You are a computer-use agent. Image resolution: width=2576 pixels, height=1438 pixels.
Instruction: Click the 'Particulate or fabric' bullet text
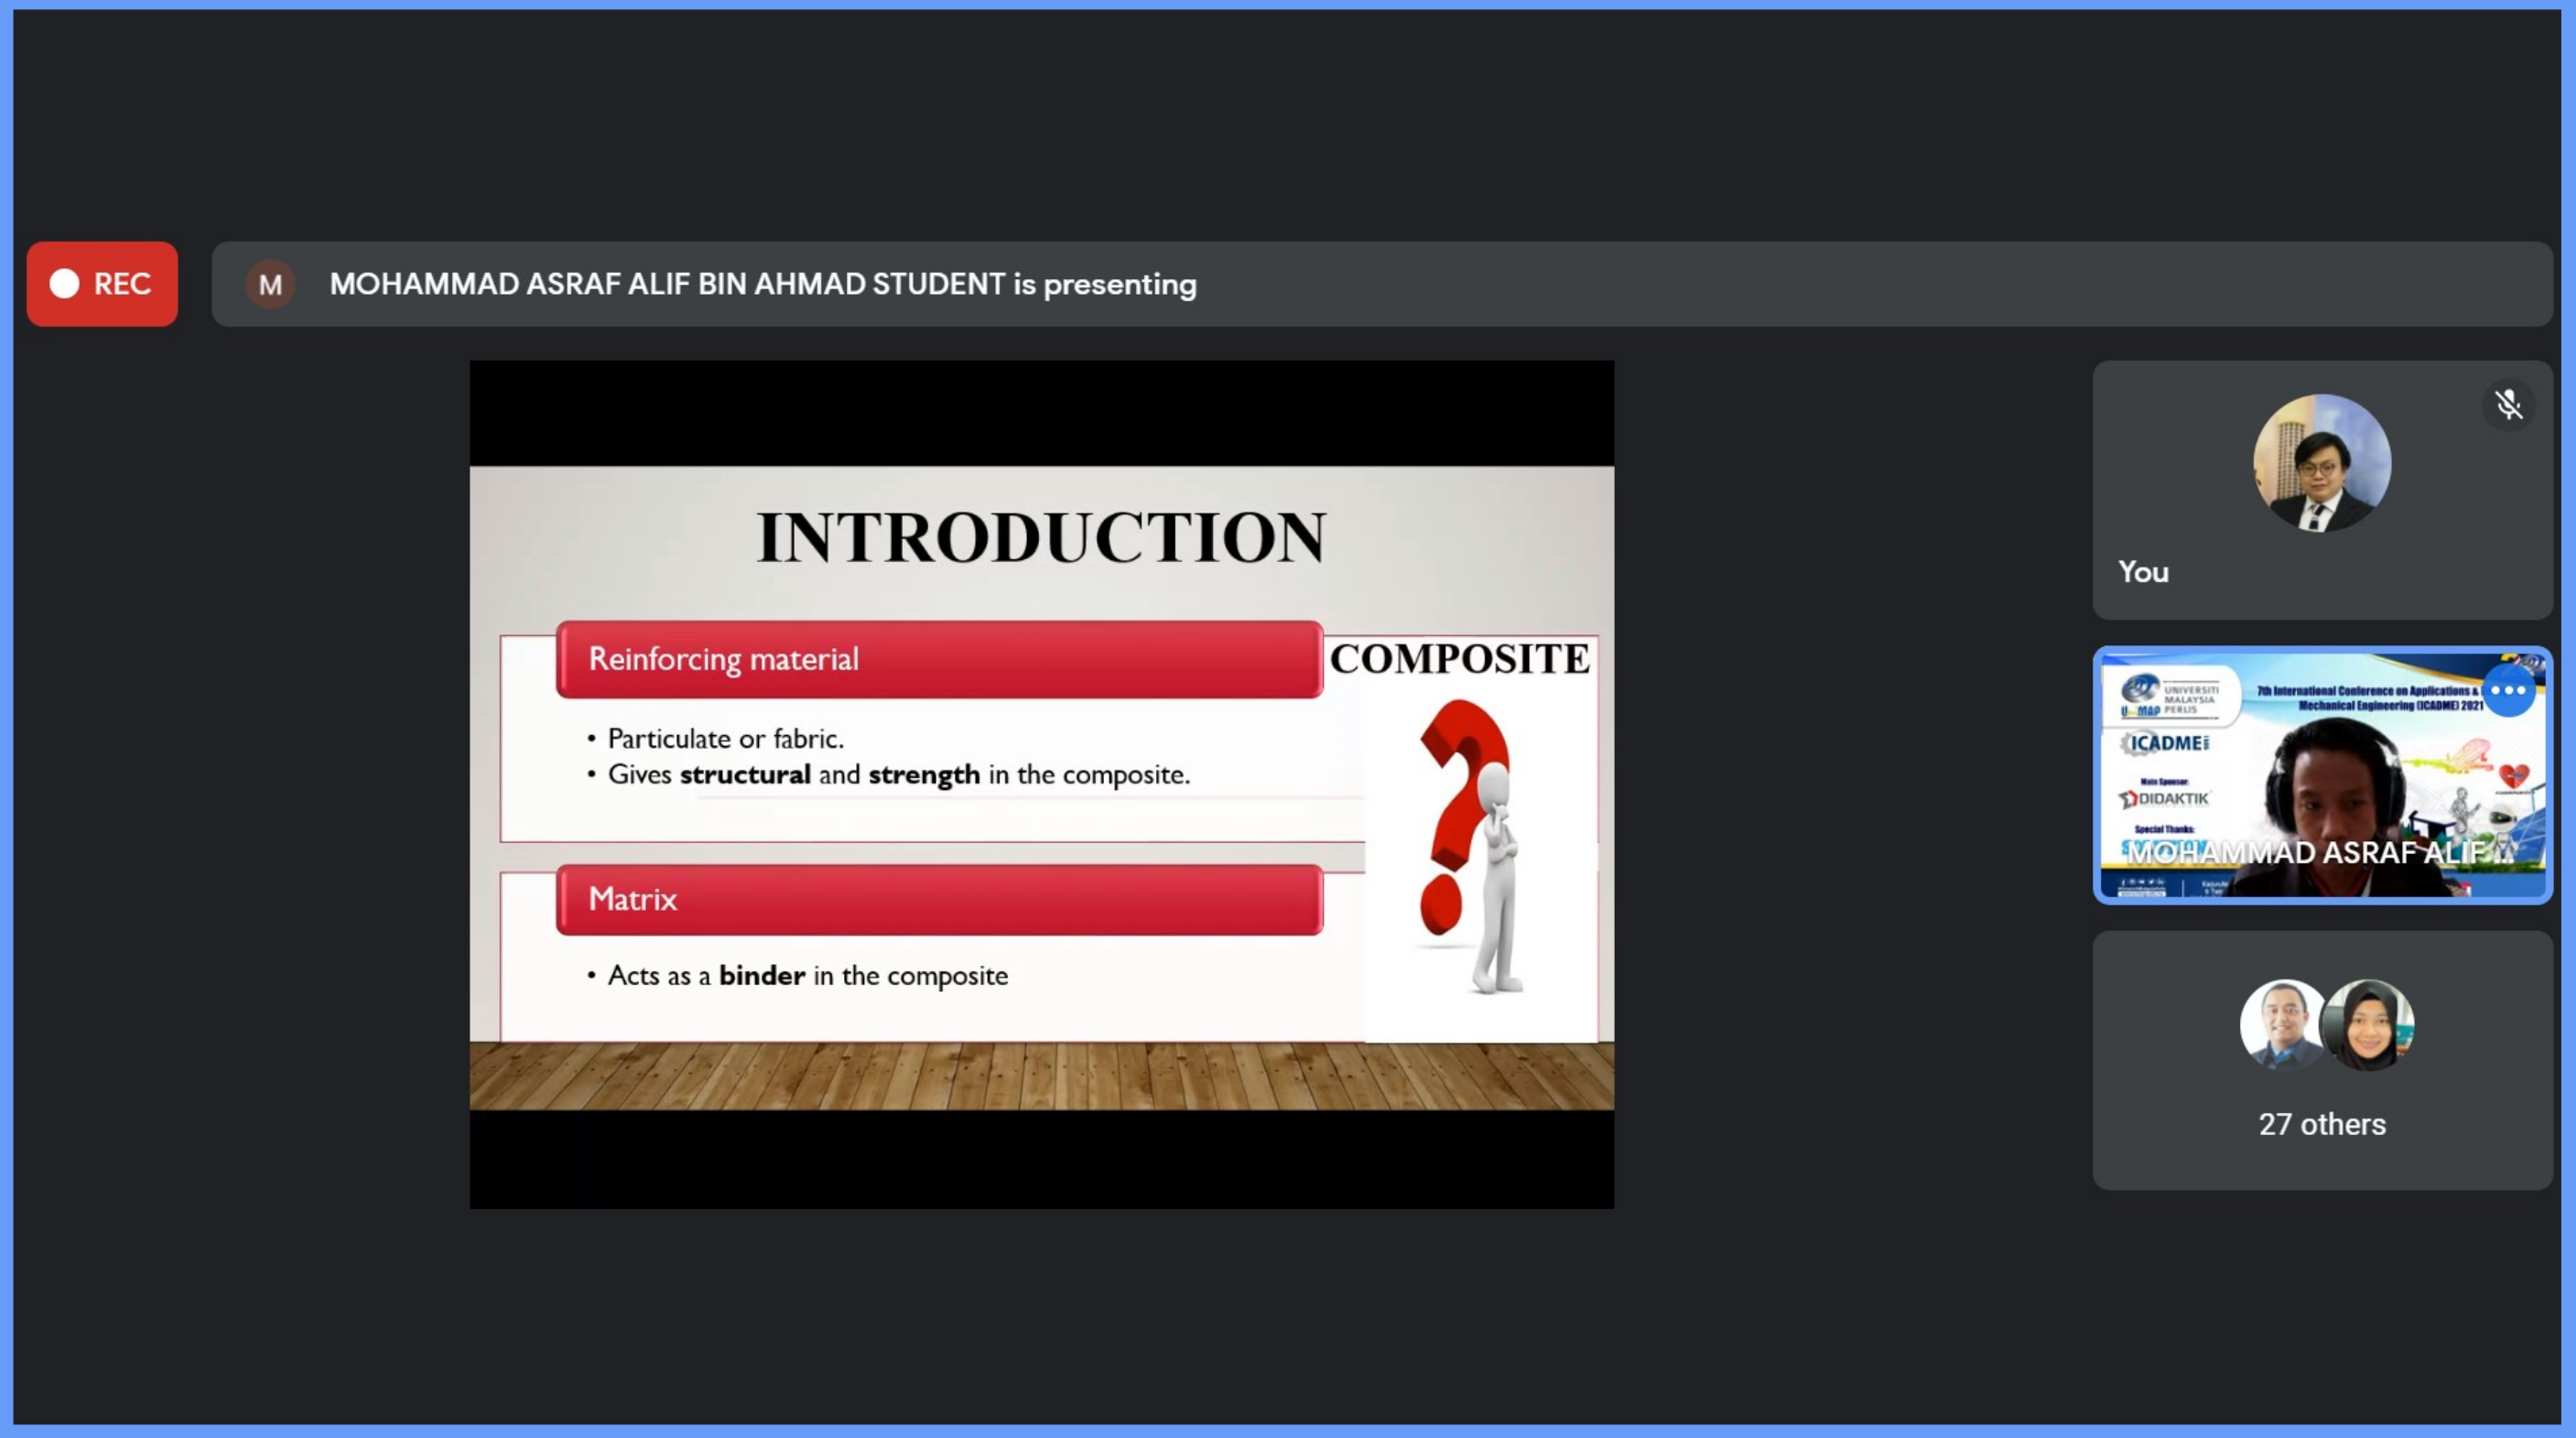[725, 739]
